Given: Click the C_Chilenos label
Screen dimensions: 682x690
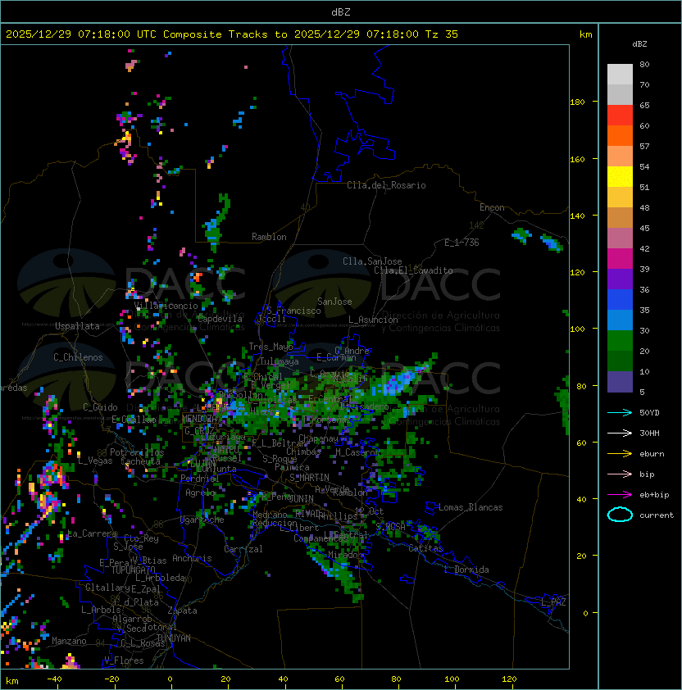Looking at the screenshot, I should (78, 357).
